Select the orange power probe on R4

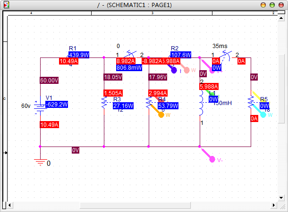pyautogui.click(x=161, y=114)
